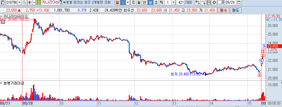Viewport: 282px width, 107px height.
Task: Toggle the 일 (daily) chart period
Action: click(117, 3)
